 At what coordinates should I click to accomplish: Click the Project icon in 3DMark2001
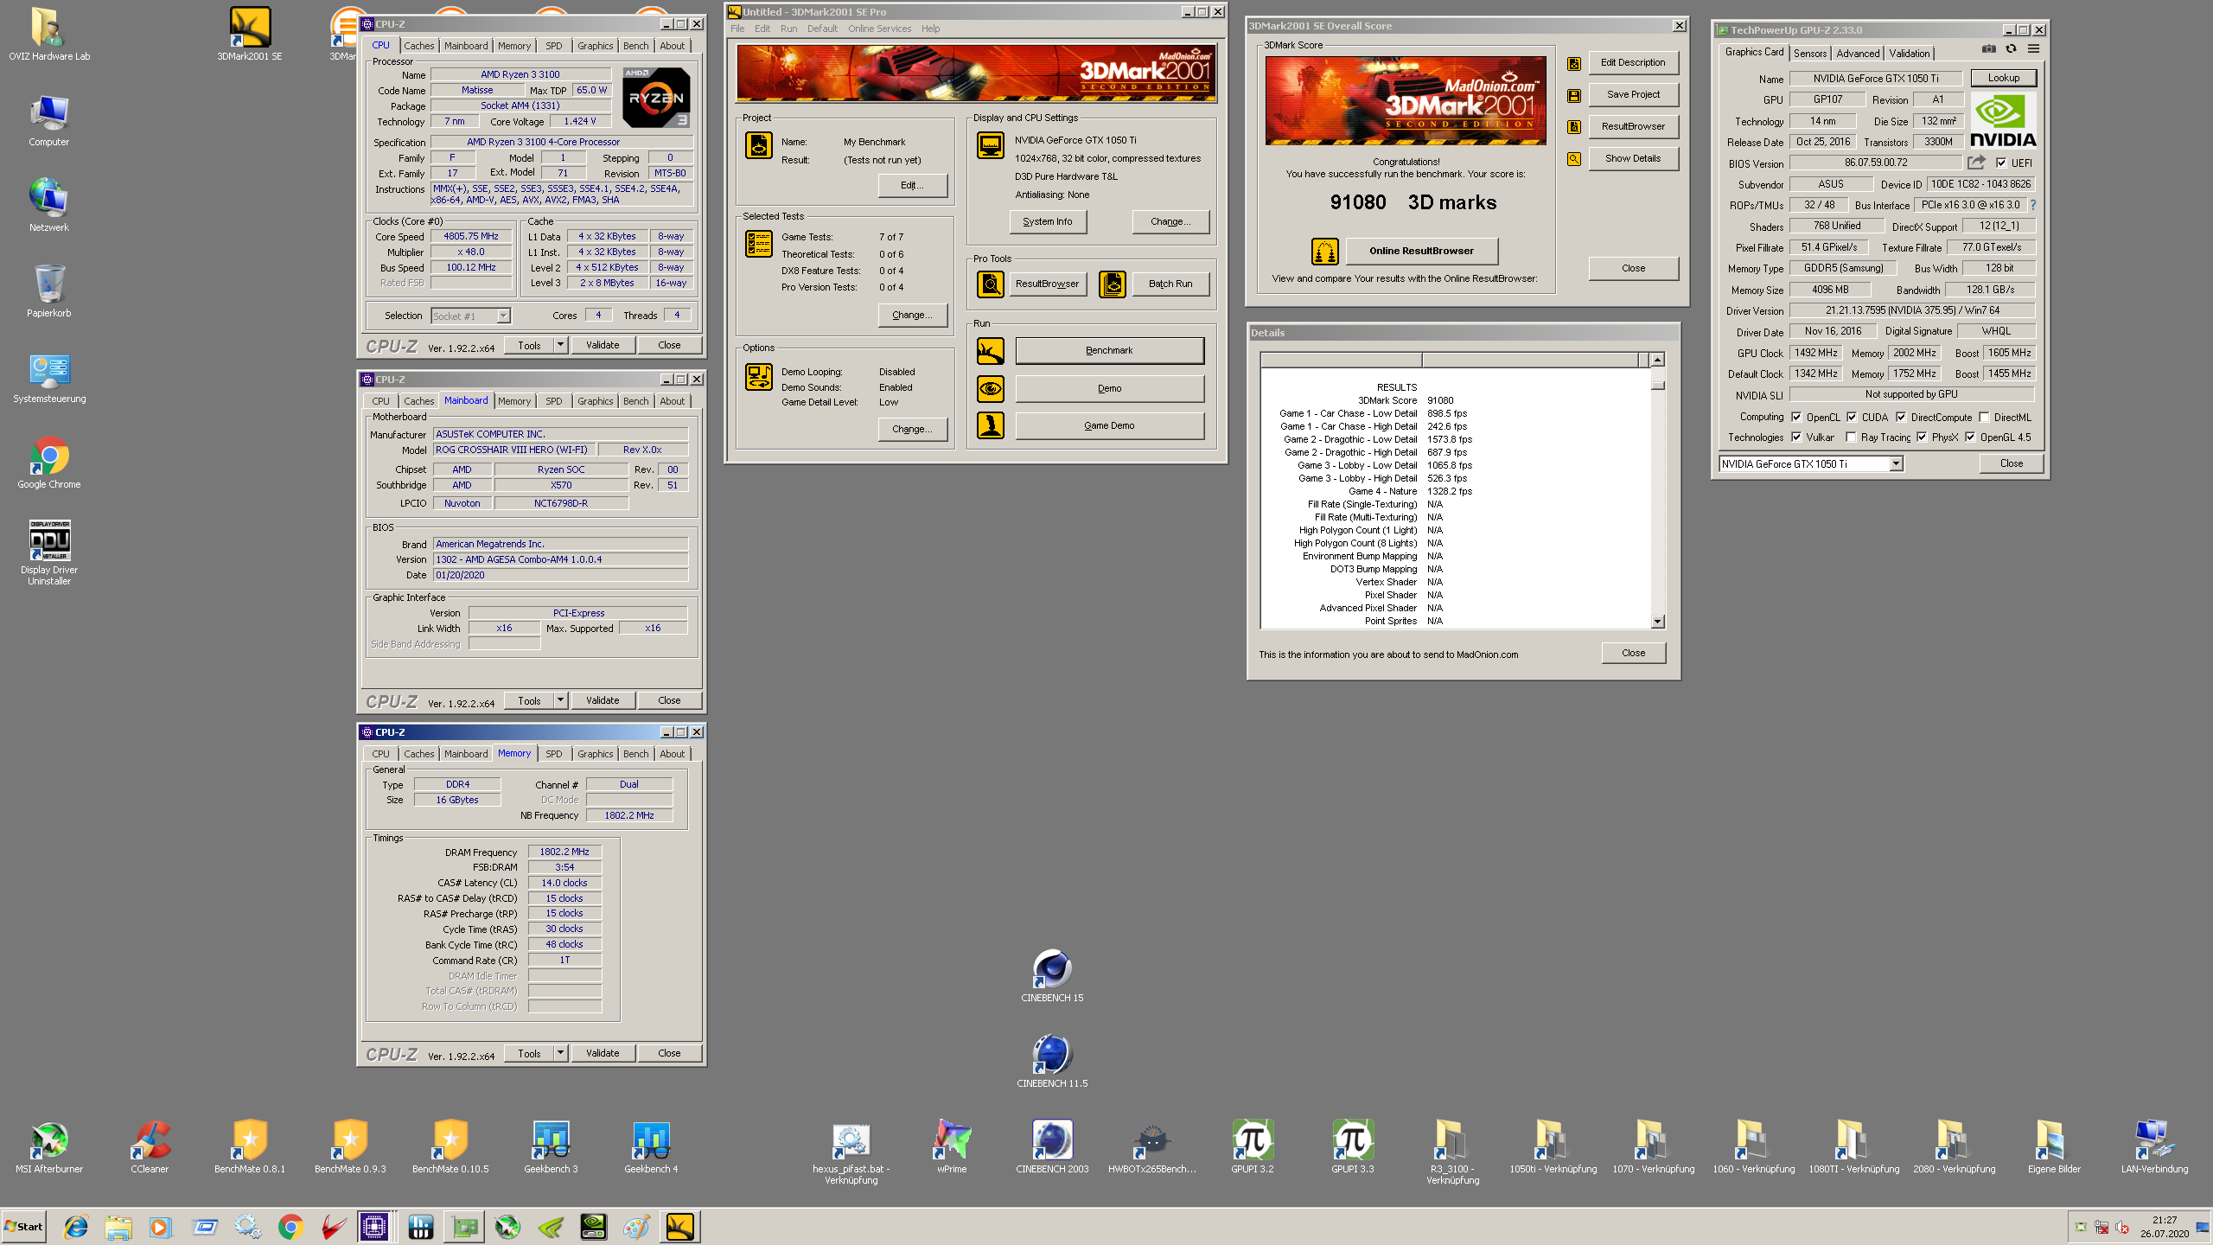(x=759, y=145)
